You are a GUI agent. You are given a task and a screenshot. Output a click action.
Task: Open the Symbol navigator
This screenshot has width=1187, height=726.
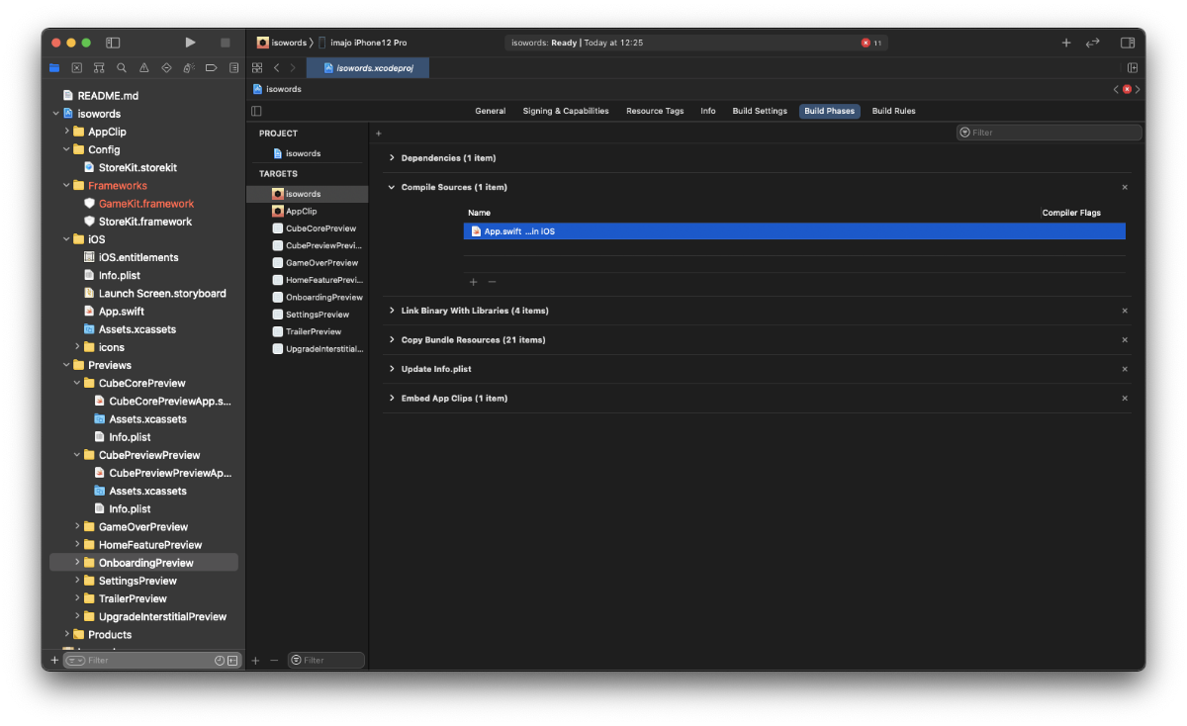tap(99, 68)
